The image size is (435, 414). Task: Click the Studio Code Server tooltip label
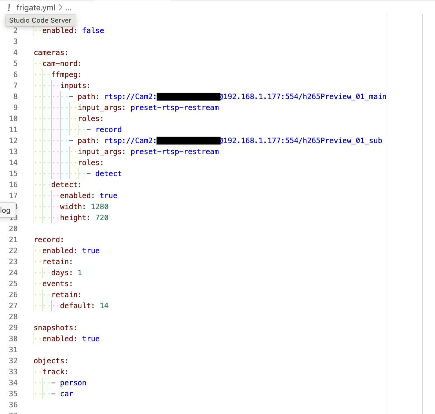(40, 20)
